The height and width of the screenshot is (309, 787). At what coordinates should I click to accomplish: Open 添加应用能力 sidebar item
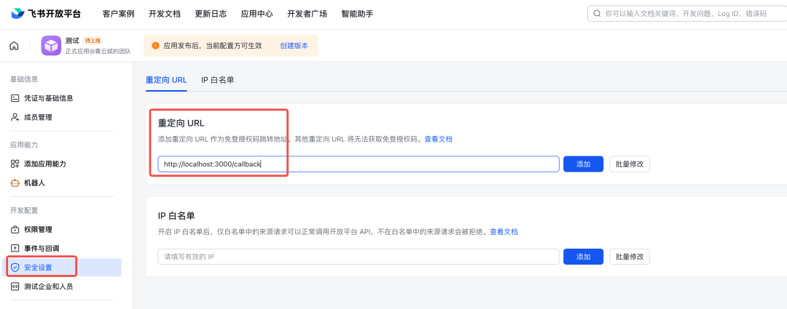(45, 164)
